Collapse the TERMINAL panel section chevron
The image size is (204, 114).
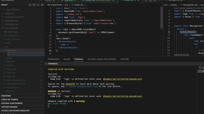[46, 64]
